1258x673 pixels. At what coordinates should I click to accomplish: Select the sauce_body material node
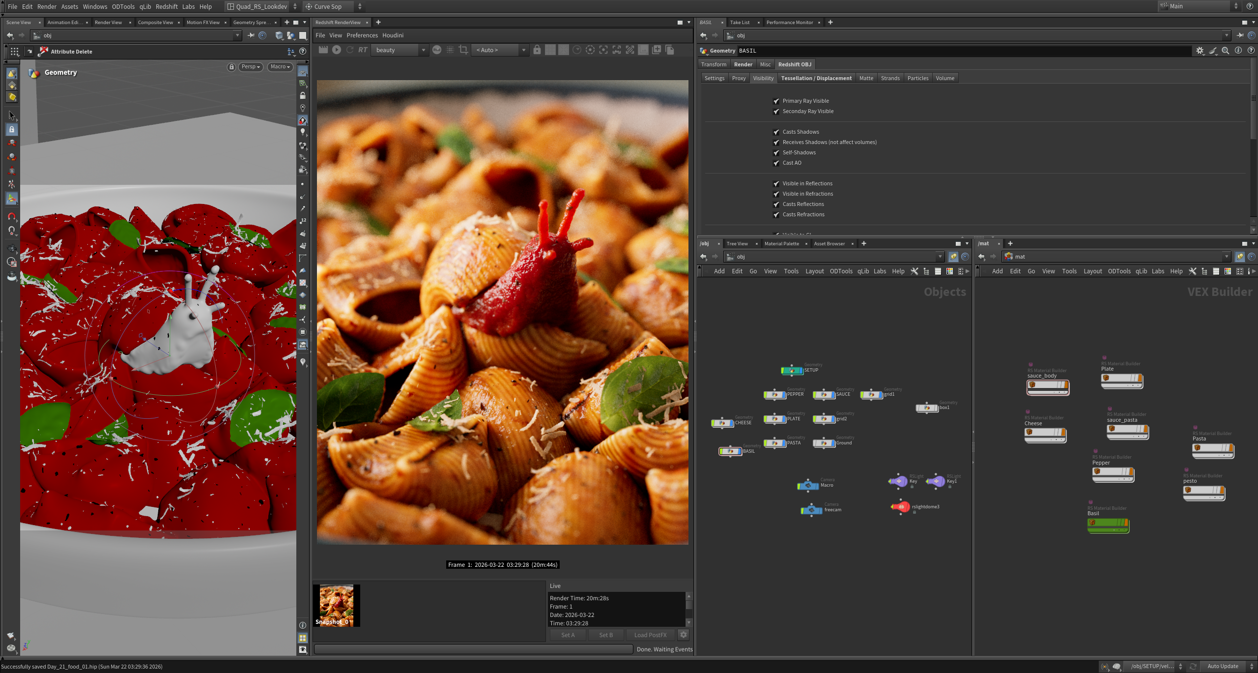coord(1048,387)
